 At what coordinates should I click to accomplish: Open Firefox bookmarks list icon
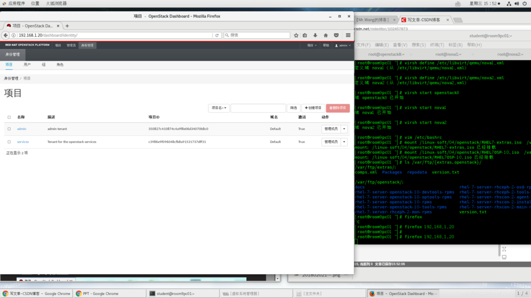305,35
